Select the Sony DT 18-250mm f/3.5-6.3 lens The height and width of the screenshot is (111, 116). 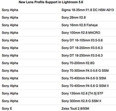click(x=82, y=55)
